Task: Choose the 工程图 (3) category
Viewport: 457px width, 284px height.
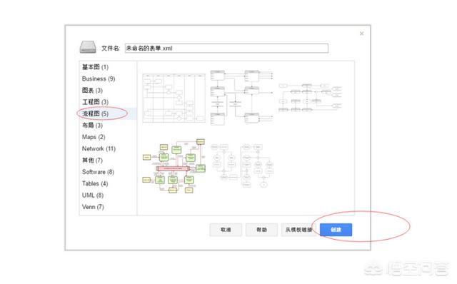Action: coord(95,102)
